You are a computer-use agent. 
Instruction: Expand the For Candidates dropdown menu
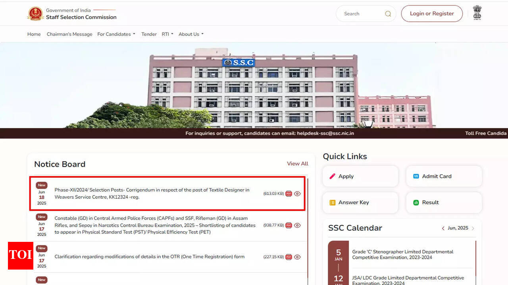pyautogui.click(x=116, y=34)
